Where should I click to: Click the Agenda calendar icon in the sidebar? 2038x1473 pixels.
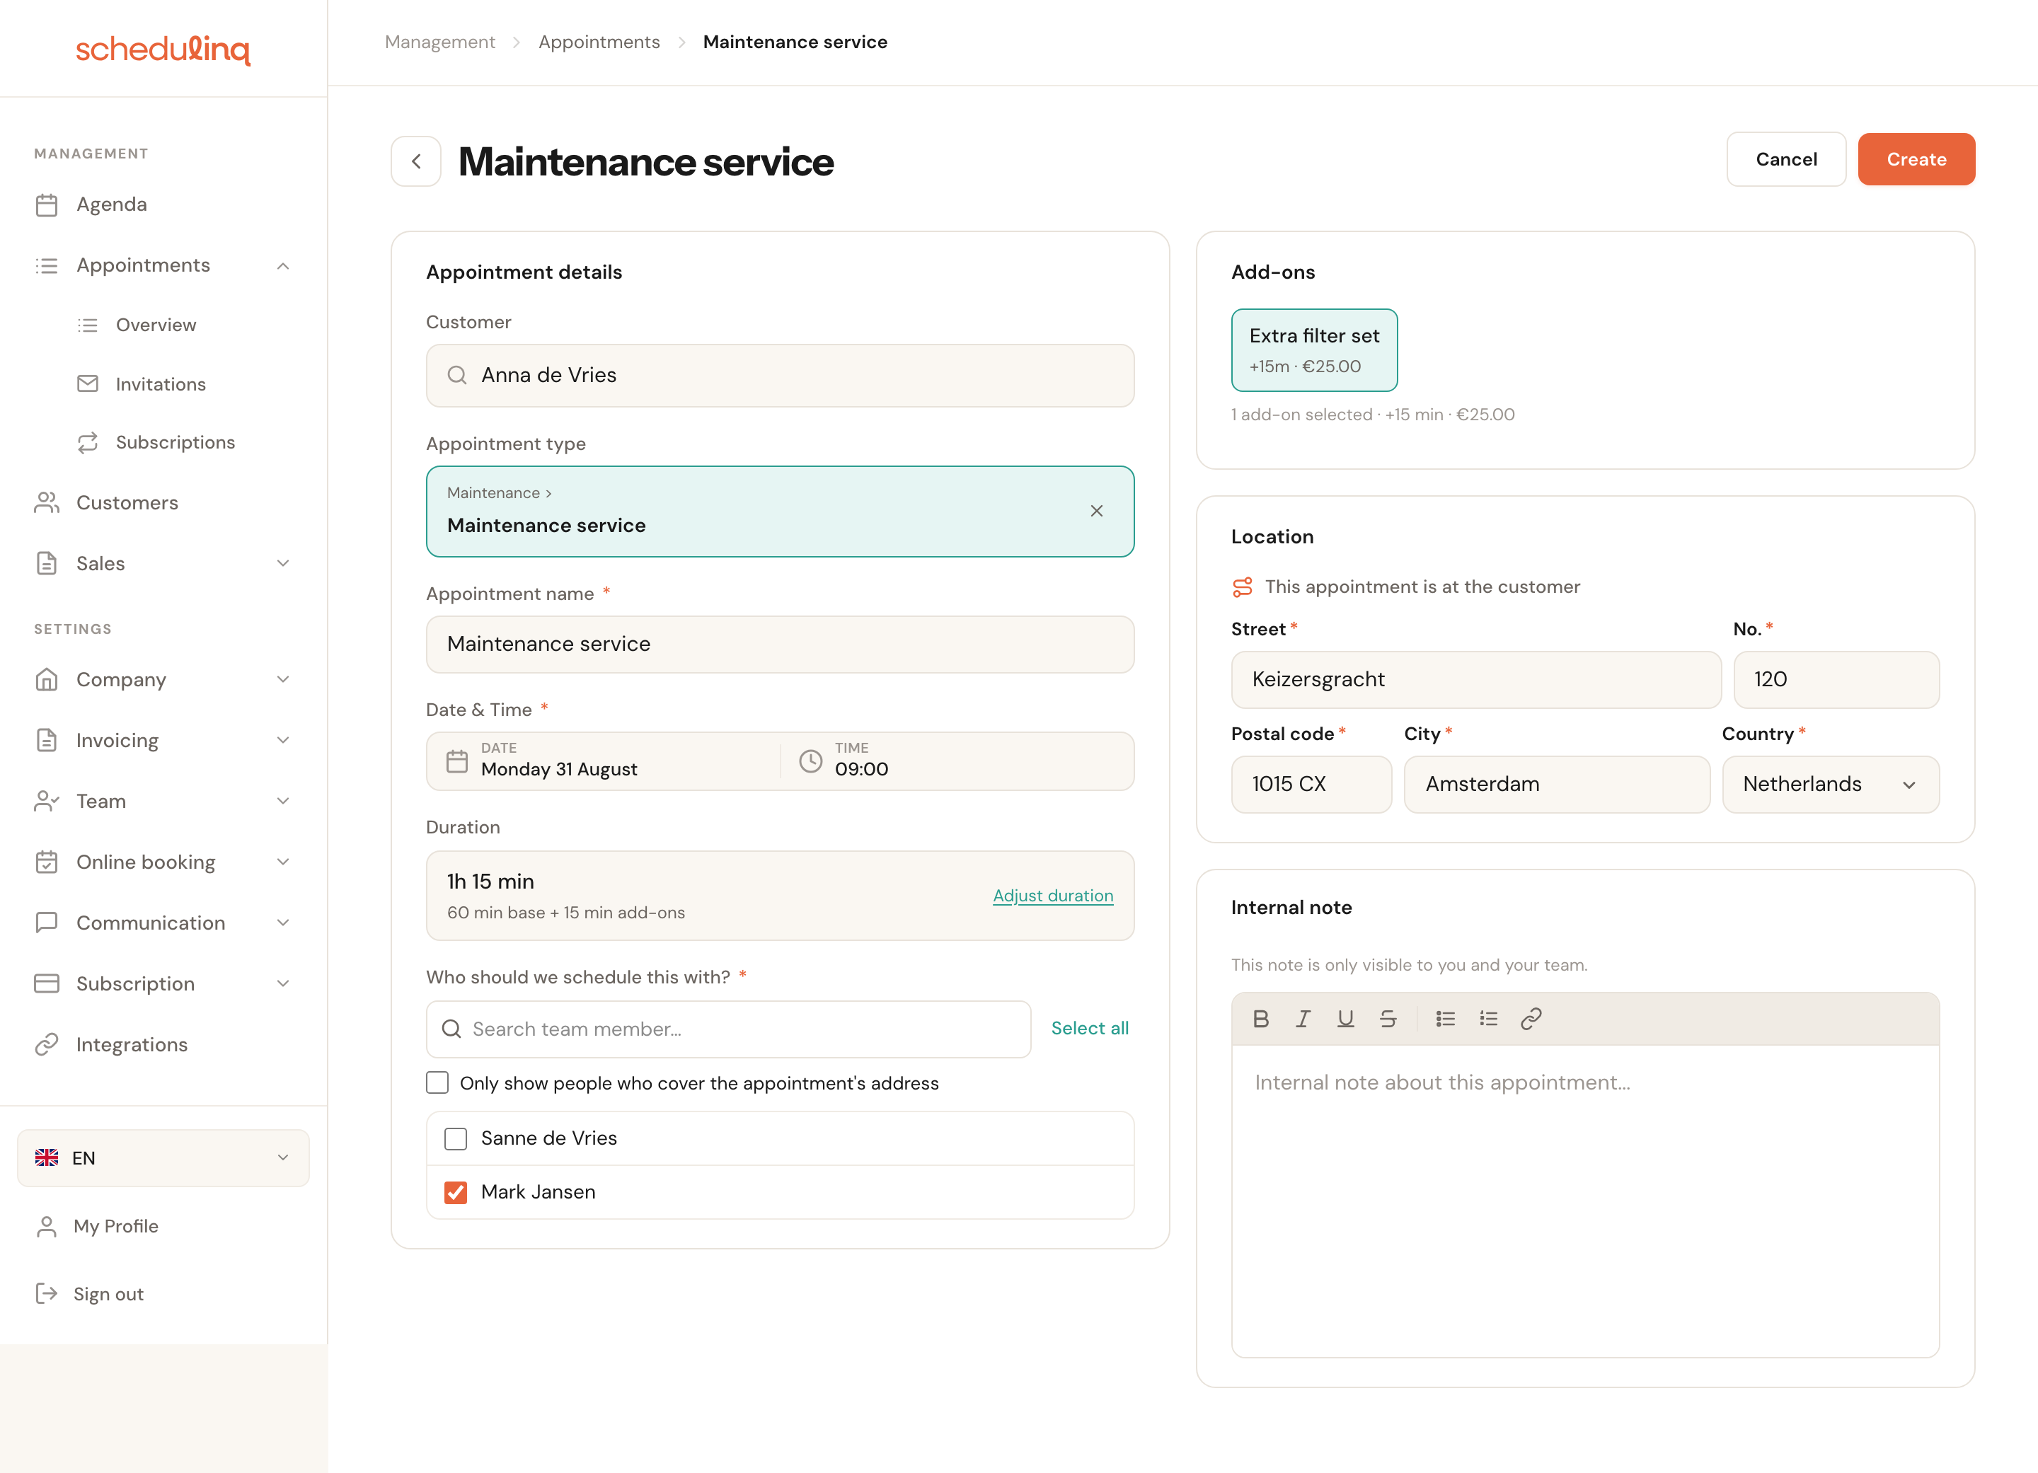(47, 204)
